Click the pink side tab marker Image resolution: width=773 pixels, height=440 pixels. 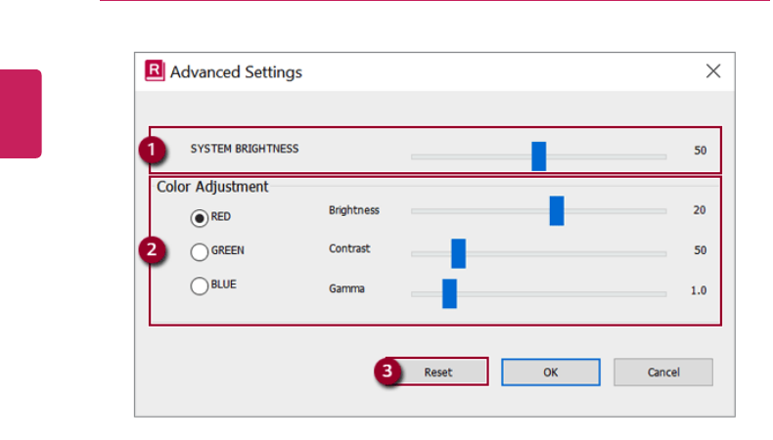(21, 113)
